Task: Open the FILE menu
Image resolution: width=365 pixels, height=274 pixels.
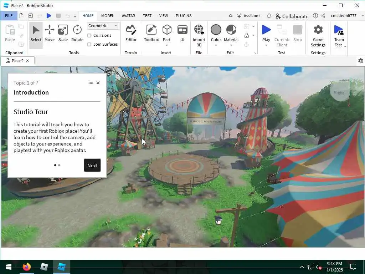Action: point(9,16)
